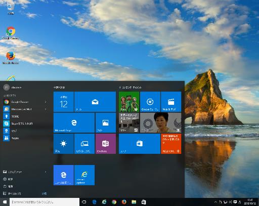Open the Groove Music tile
This screenshot has width=259, height=206.
point(150,102)
